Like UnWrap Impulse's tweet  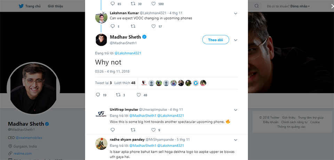[153, 129]
